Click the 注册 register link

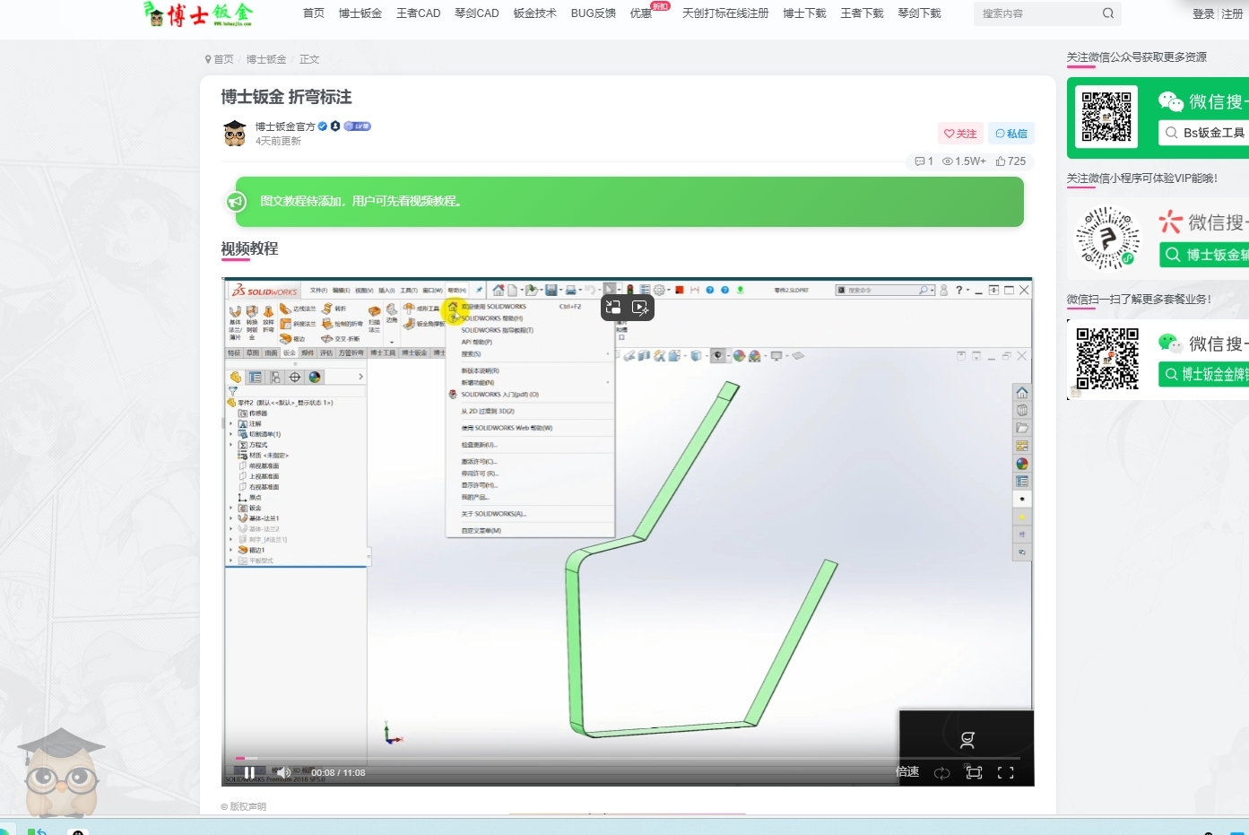1232,14
